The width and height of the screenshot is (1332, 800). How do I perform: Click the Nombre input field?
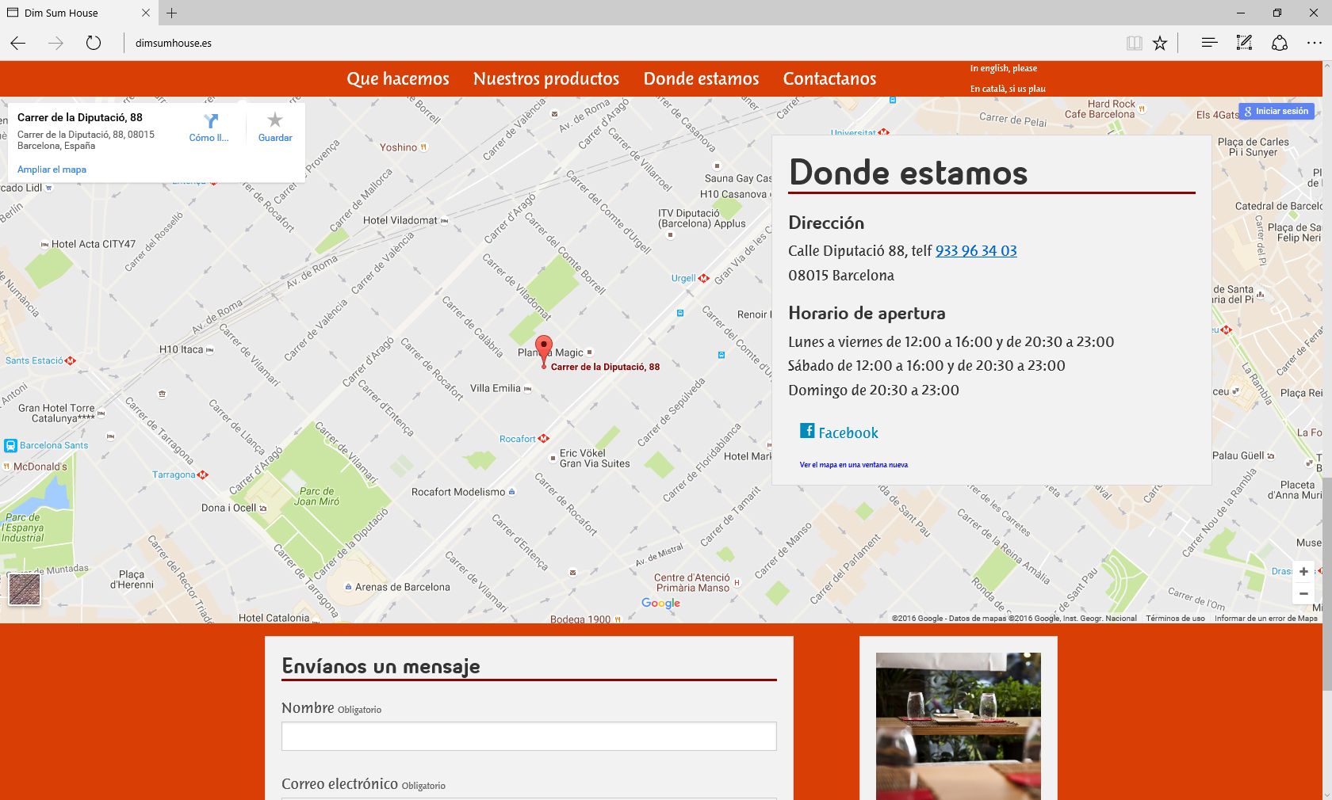tap(529, 736)
